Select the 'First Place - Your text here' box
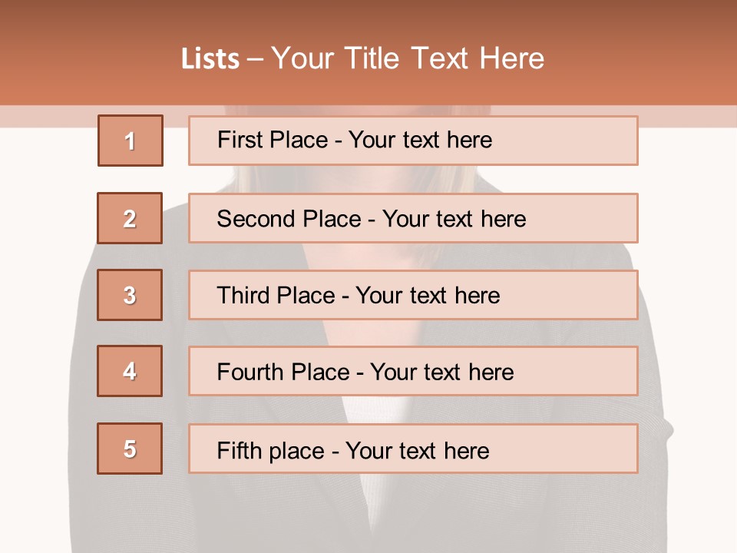Screen dimensions: 737x553 click(413, 141)
